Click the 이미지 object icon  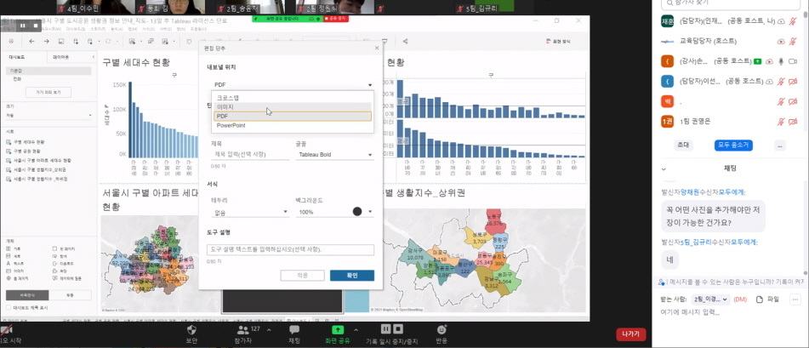pos(9,271)
